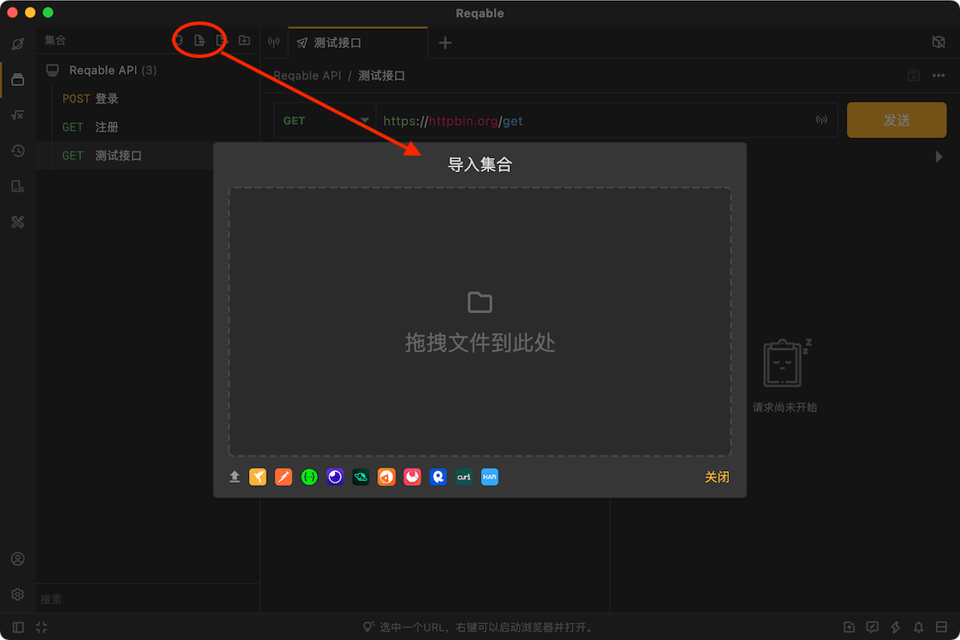This screenshot has height=640, width=960.
Task: Click the circular sync icon in Collections header
Action: [178, 41]
